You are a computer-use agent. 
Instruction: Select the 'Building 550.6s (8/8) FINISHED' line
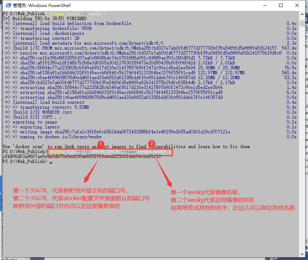[x=45, y=19]
